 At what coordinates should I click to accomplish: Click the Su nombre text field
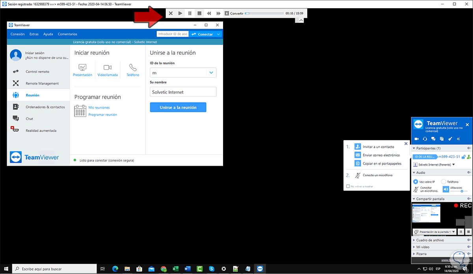tap(183, 92)
